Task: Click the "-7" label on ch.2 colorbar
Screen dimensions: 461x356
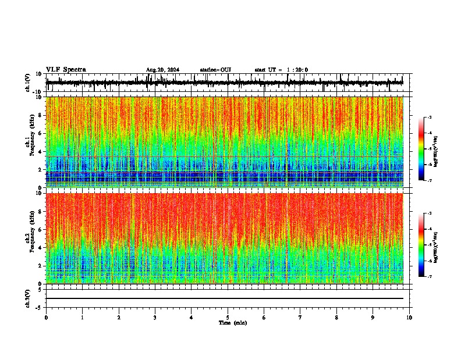Action: tap(429, 276)
